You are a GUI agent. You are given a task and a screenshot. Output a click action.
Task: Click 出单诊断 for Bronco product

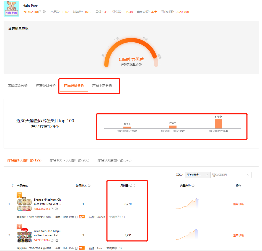[x=238, y=204]
